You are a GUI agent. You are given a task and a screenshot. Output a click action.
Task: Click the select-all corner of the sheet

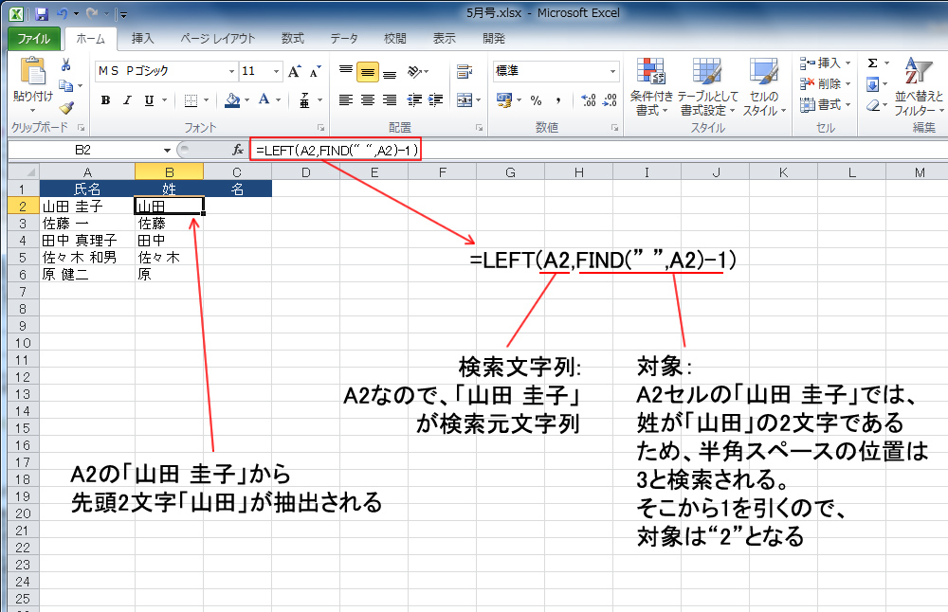24,172
